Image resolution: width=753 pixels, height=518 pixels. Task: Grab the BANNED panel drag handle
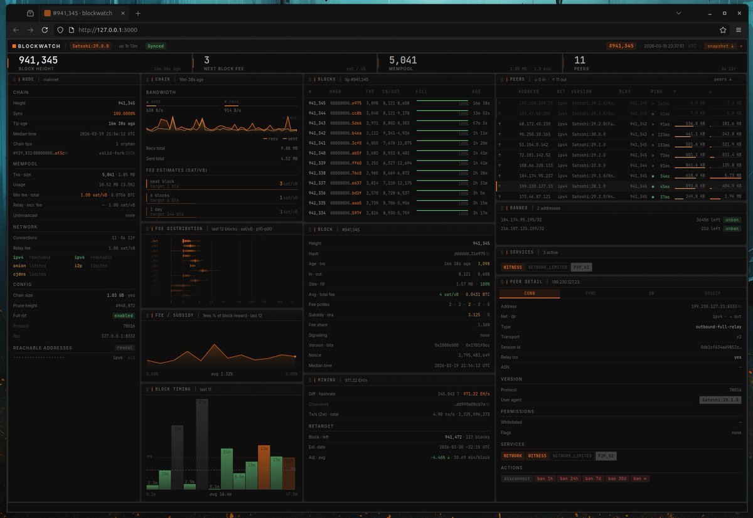(x=501, y=208)
